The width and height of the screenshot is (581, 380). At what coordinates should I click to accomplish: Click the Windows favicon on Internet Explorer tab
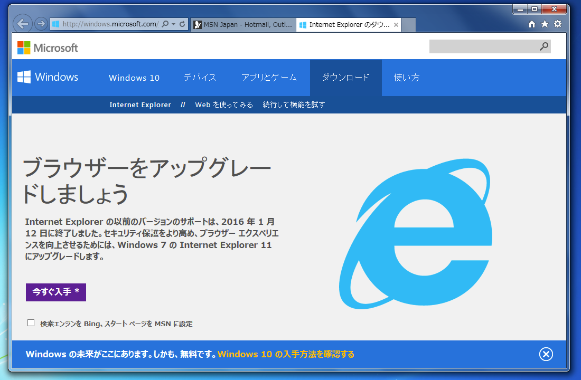(x=303, y=25)
